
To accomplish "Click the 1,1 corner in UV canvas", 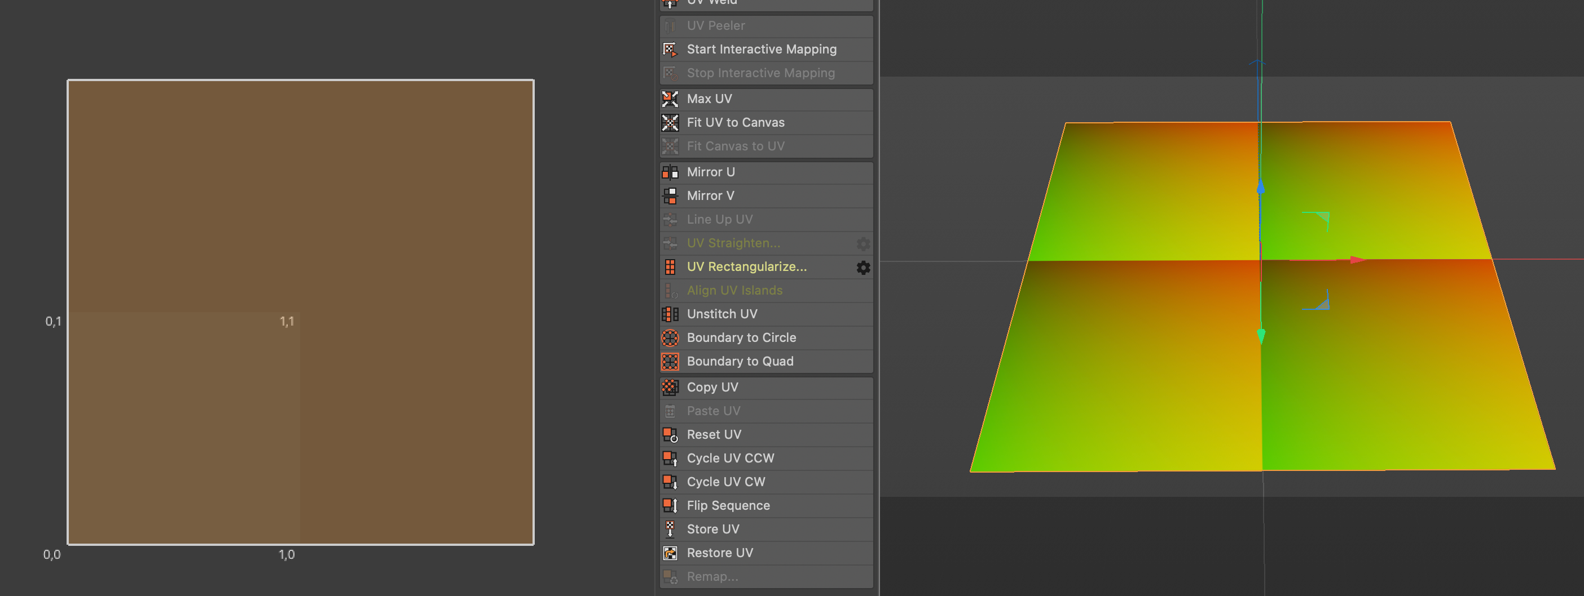I will 300,312.
